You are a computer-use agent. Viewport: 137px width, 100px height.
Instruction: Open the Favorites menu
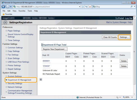[x=22, y=11]
